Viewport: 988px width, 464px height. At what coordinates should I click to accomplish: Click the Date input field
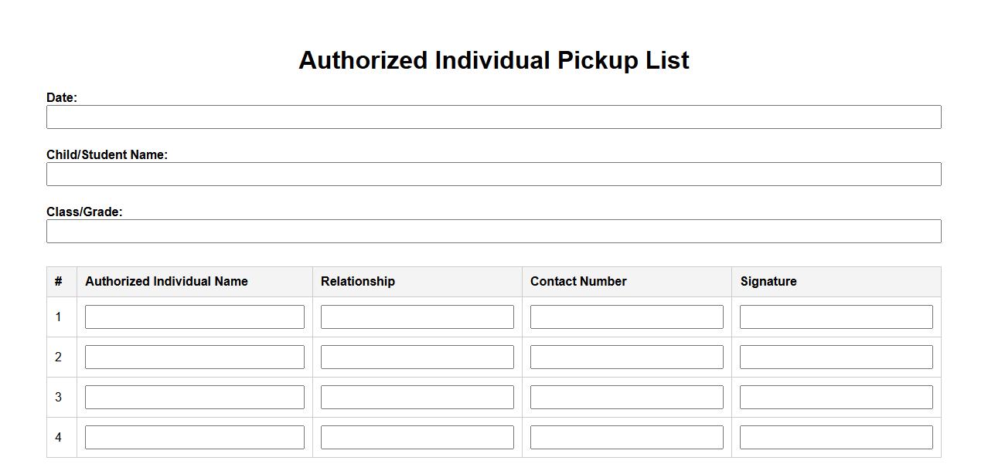(x=493, y=117)
